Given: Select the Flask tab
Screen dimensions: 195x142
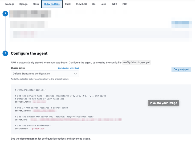Looking at the screenshot, I should click(x=36, y=4).
